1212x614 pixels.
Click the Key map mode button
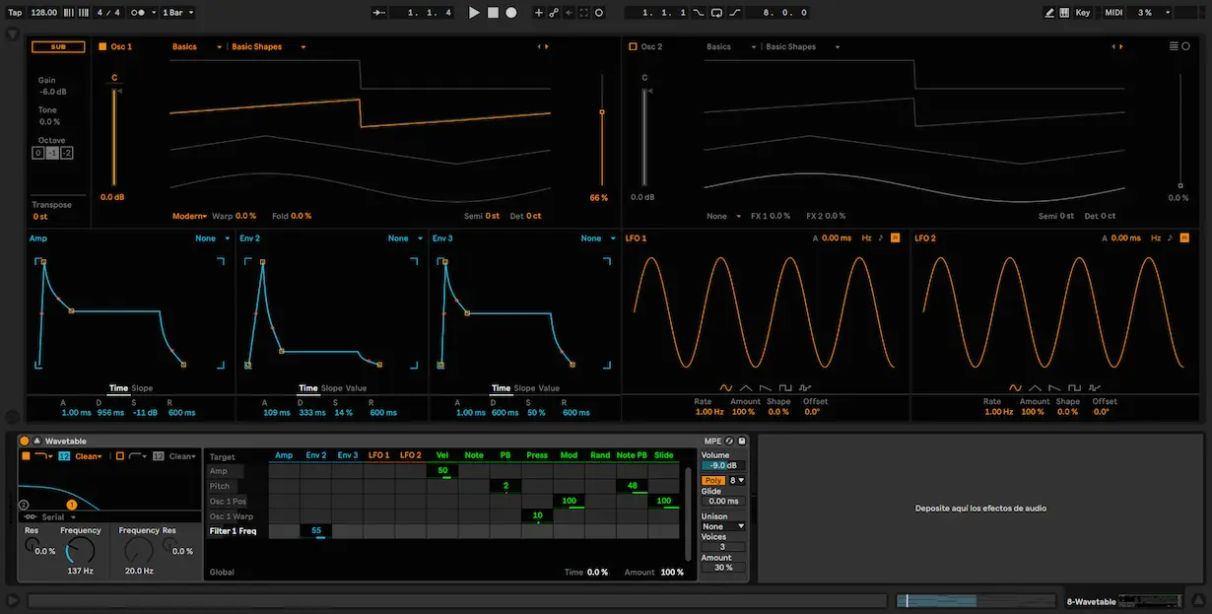click(x=1083, y=13)
